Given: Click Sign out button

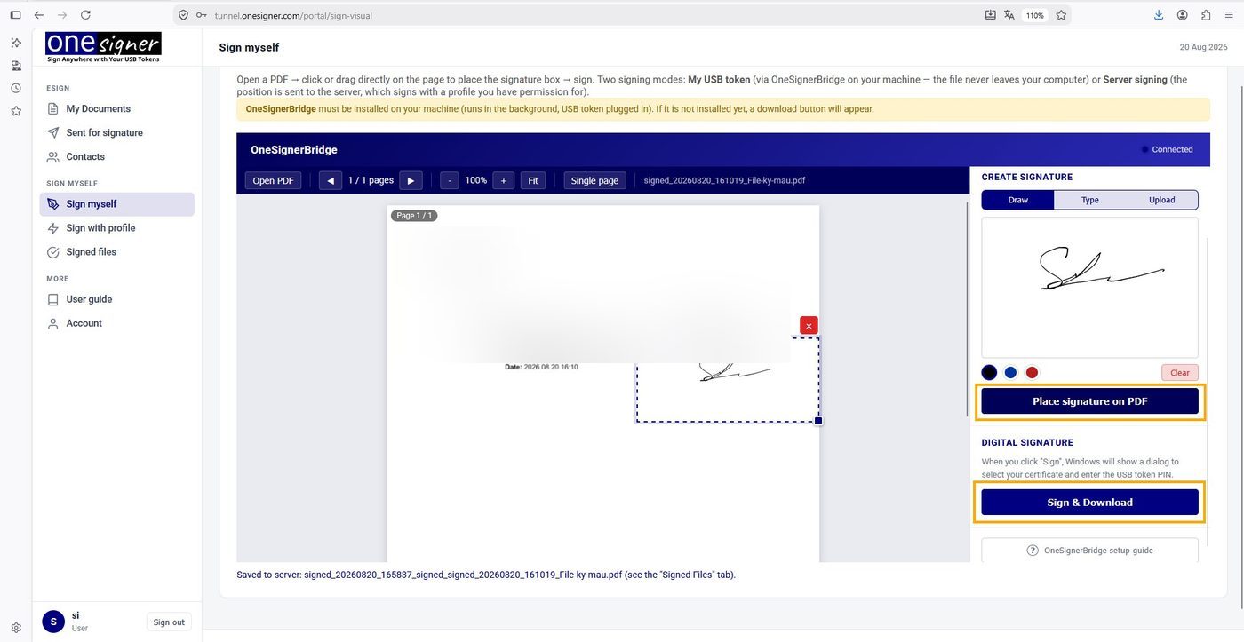Looking at the screenshot, I should click(169, 622).
